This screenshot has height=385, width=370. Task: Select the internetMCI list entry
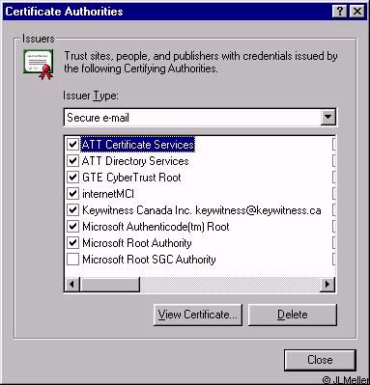(x=108, y=194)
